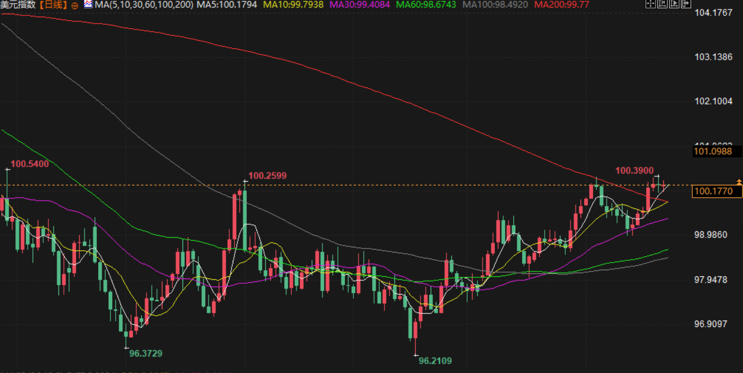
Task: Select the 【日线】 period label
Action: pyautogui.click(x=52, y=4)
